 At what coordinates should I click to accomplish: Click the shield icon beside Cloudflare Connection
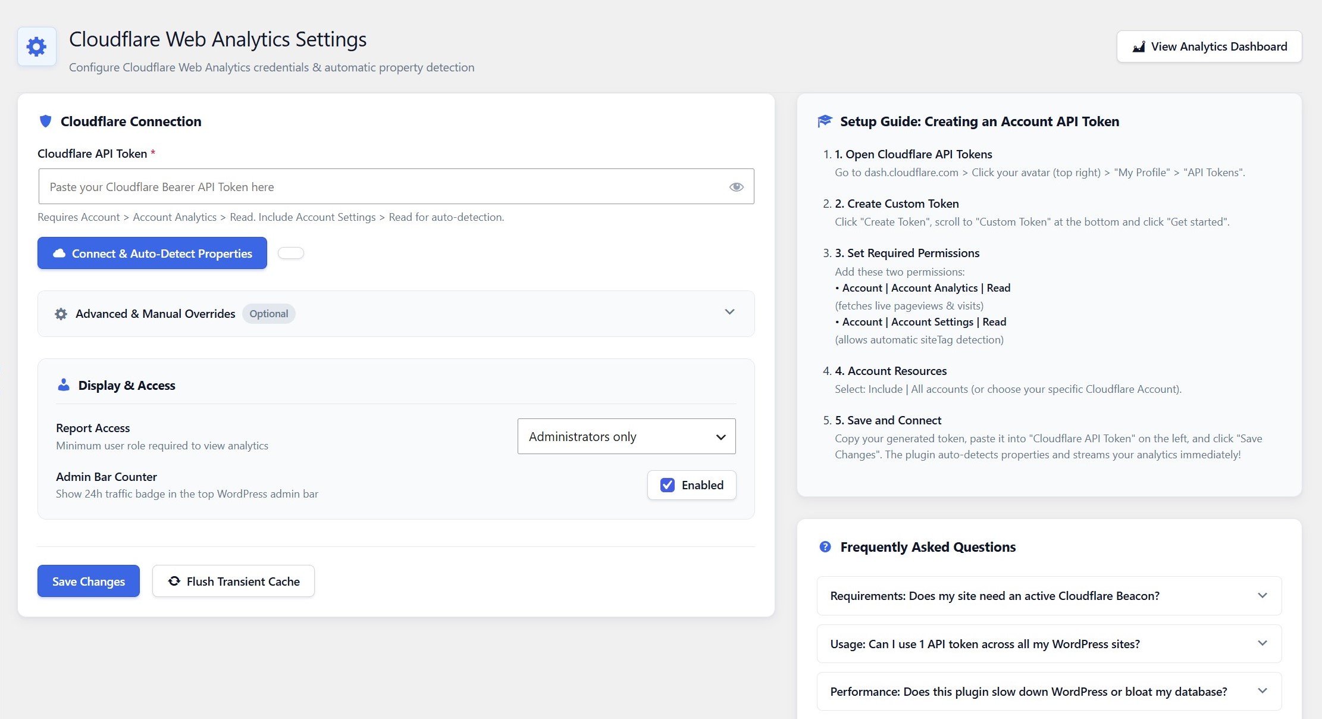45,121
